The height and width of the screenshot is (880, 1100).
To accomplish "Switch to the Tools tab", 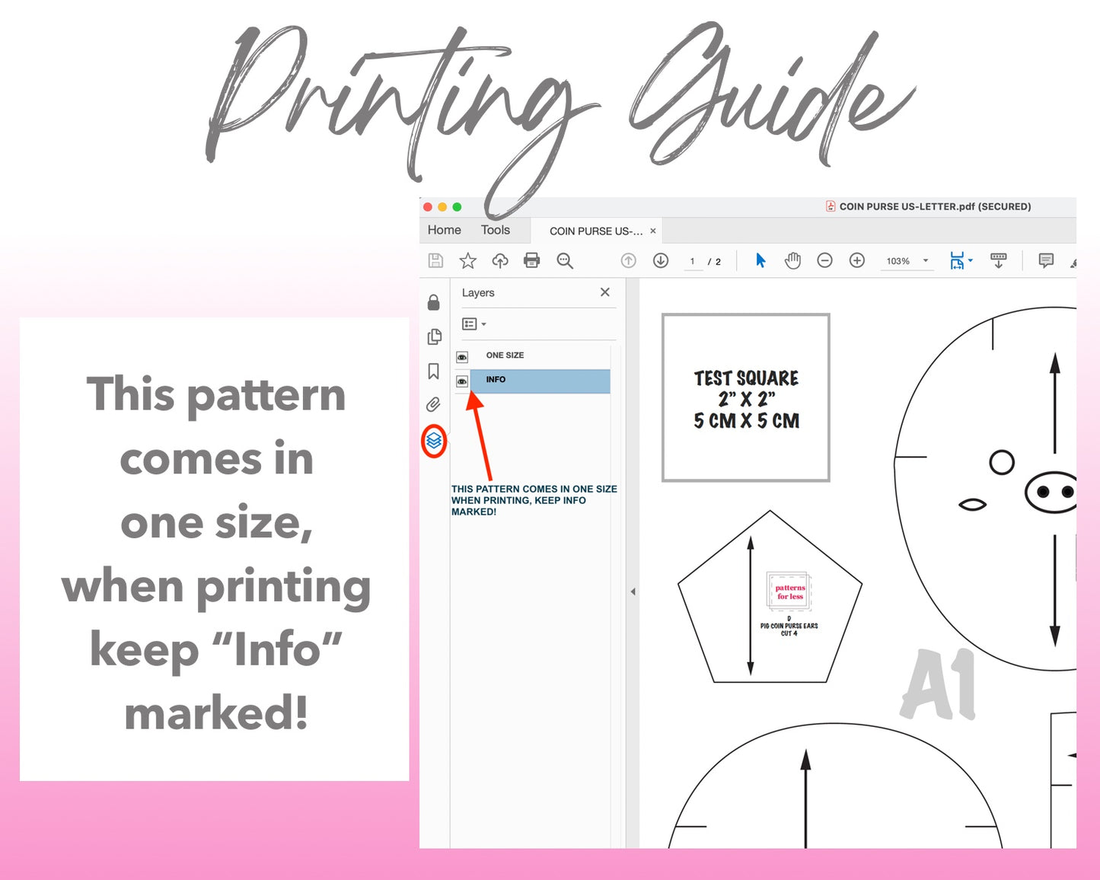I will coord(495,230).
